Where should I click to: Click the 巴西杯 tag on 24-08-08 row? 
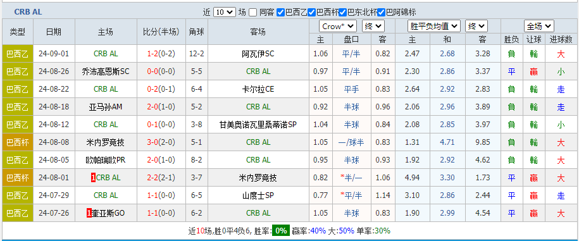coord(18,142)
